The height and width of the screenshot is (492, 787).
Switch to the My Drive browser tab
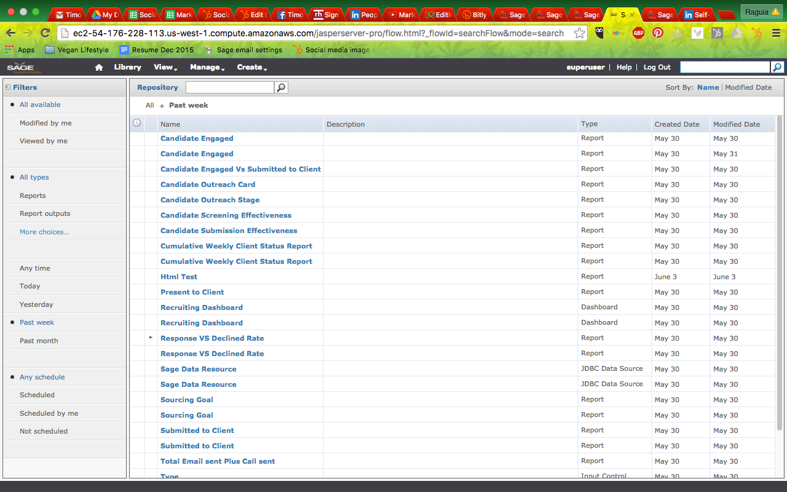tap(105, 15)
